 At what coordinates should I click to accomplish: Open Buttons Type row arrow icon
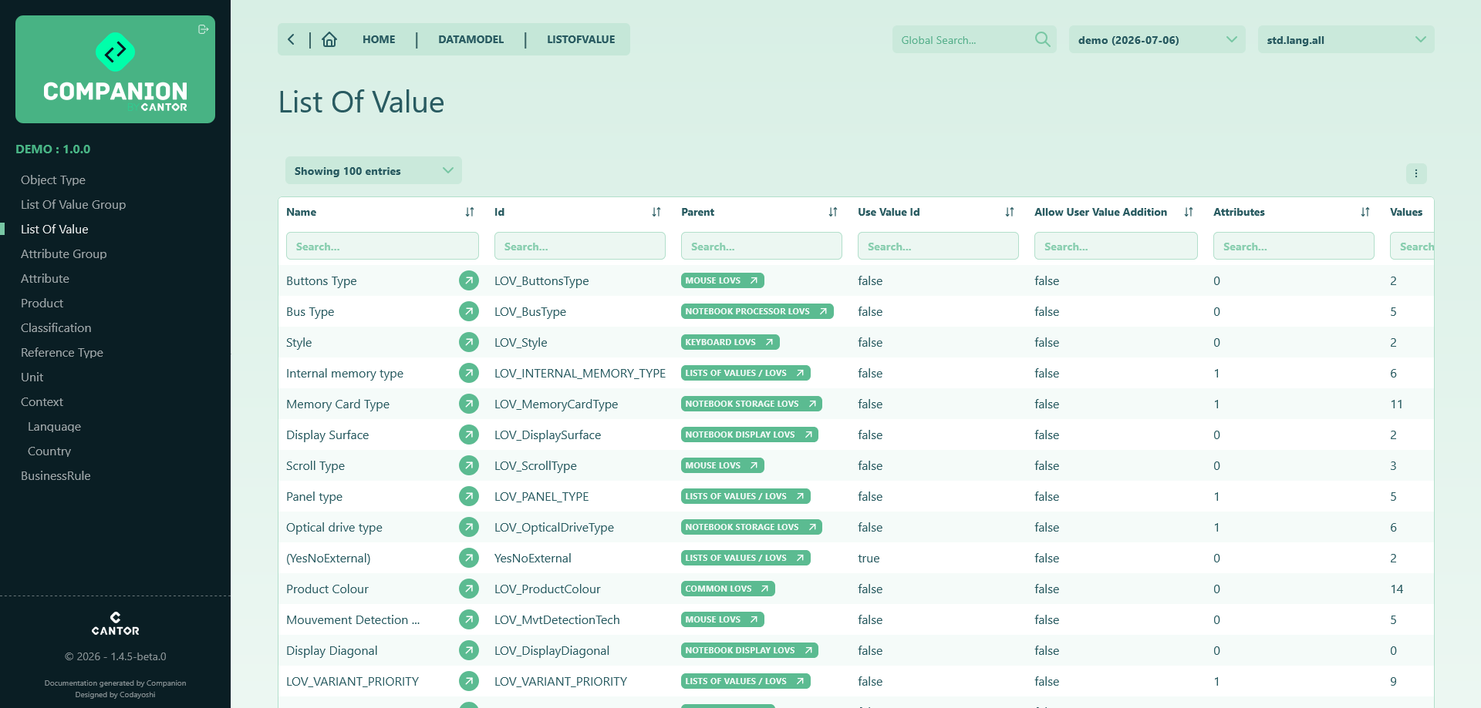(469, 280)
